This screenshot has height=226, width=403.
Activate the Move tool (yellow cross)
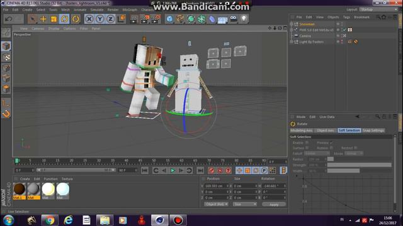43,19
